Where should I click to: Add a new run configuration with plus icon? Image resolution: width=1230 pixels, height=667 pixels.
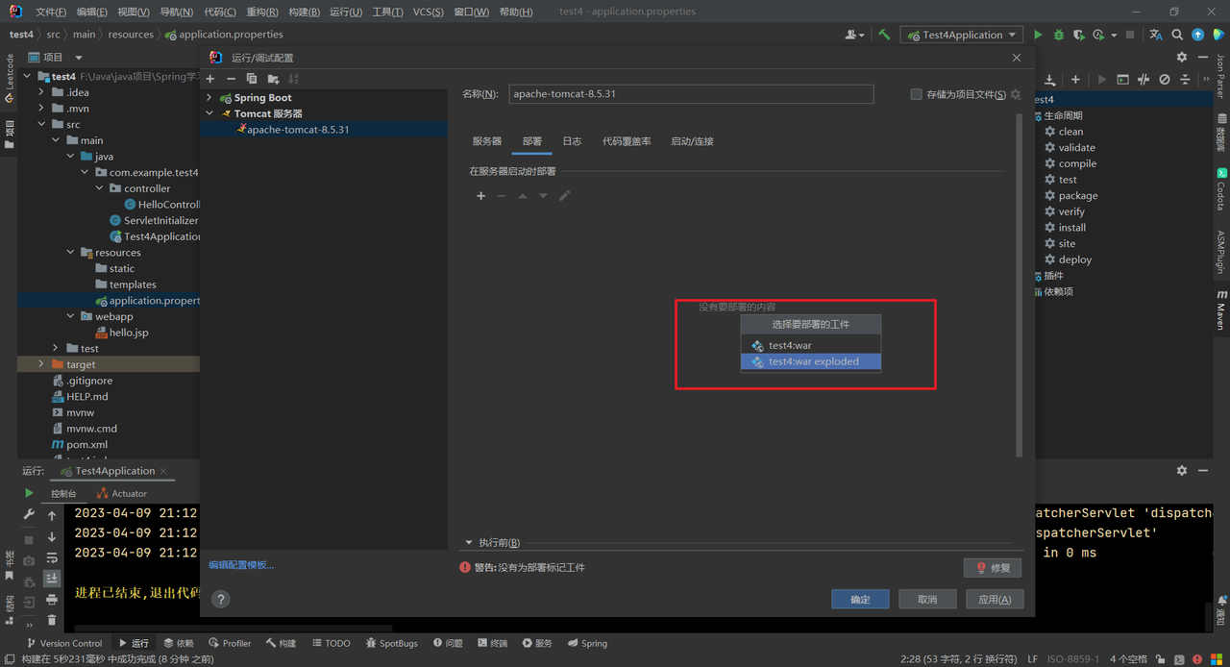[210, 79]
